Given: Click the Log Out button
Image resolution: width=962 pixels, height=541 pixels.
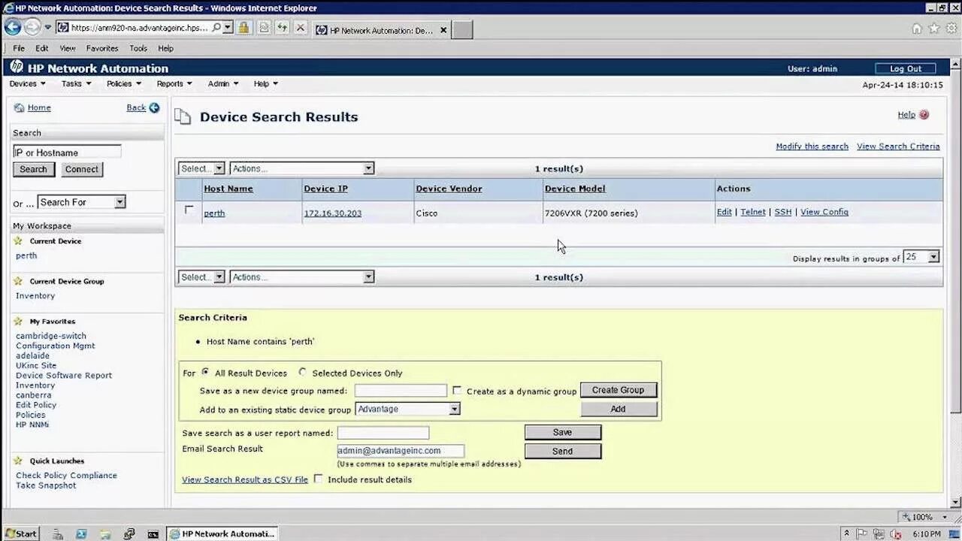Looking at the screenshot, I should pos(906,68).
